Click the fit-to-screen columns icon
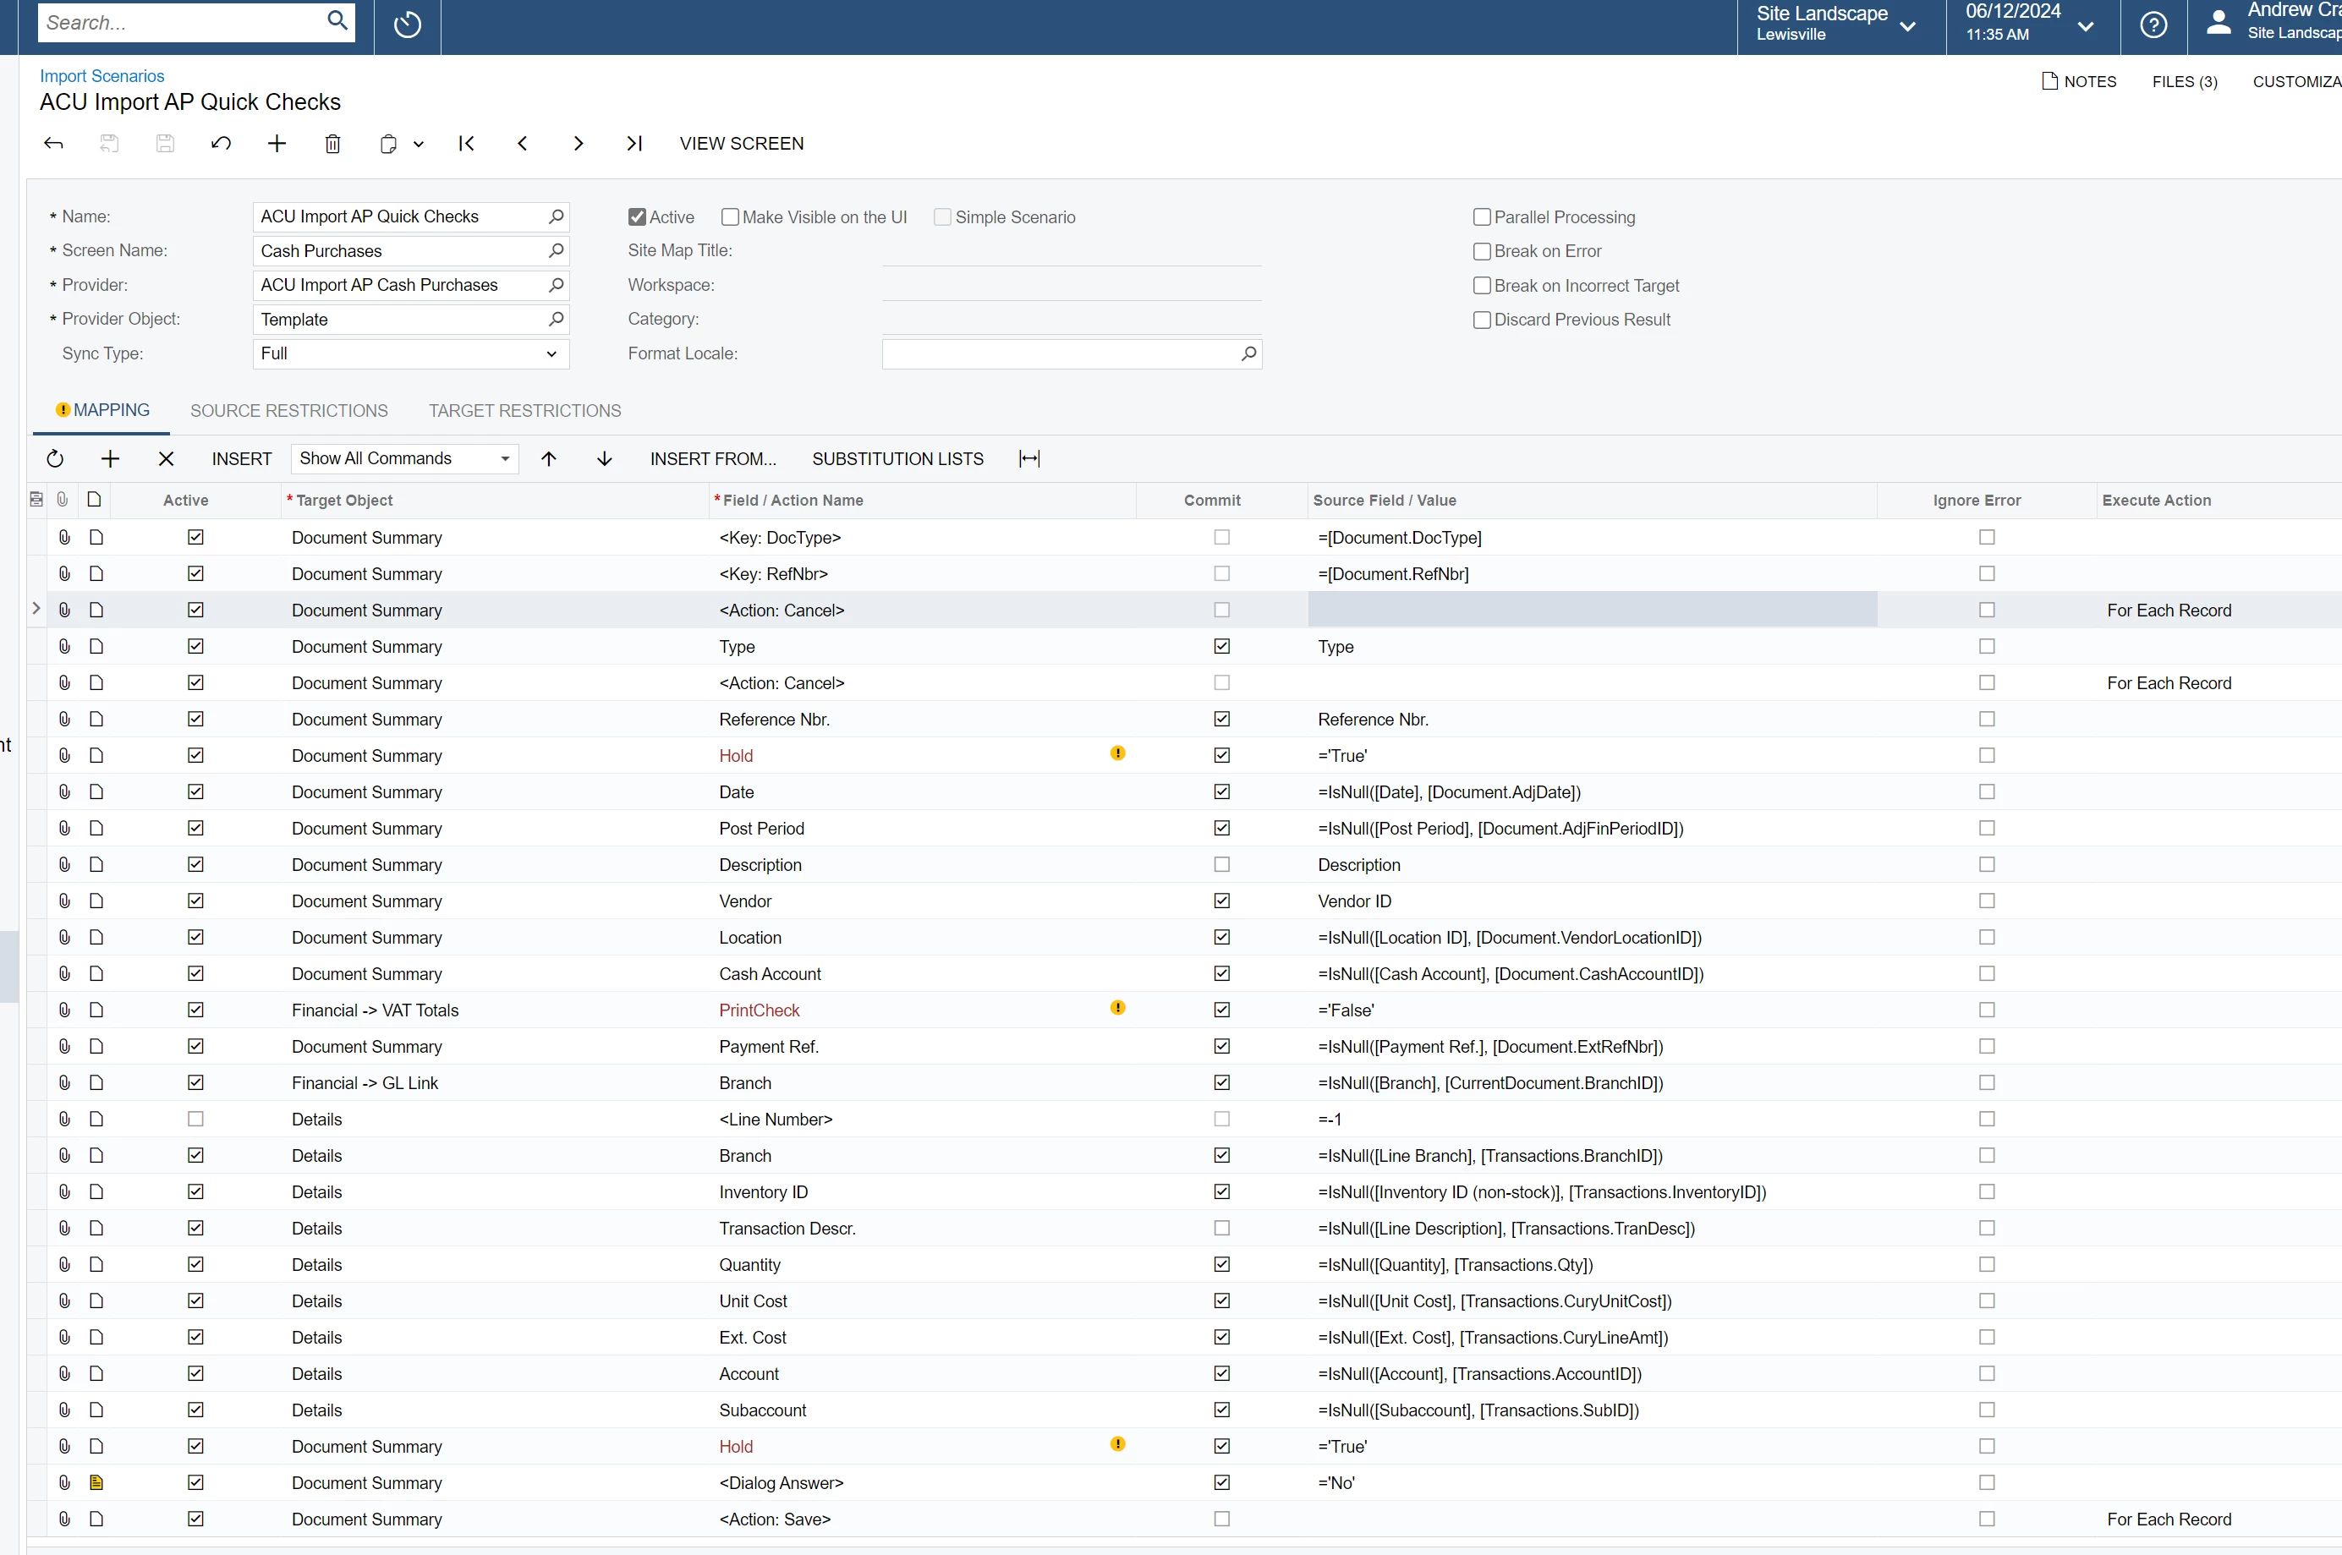 coord(1028,458)
